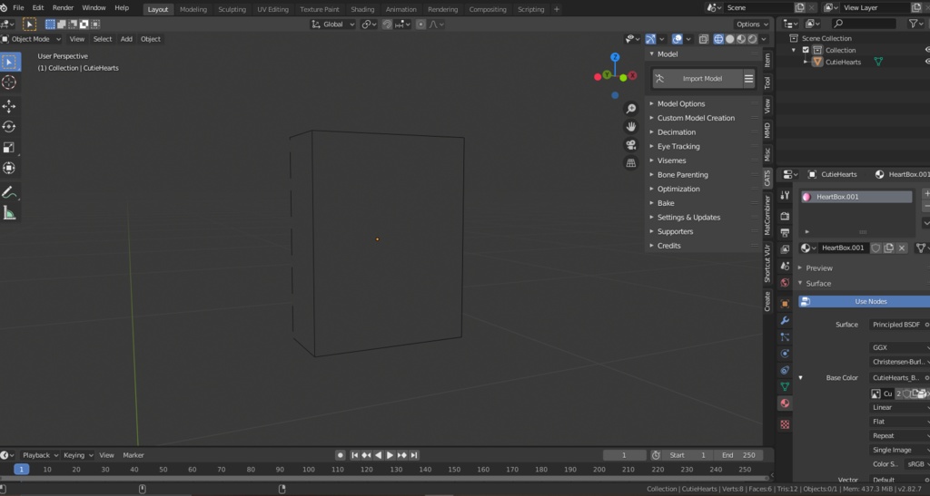Image resolution: width=930 pixels, height=496 pixels.
Task: Switch to Material Preview shading
Action: (x=741, y=39)
